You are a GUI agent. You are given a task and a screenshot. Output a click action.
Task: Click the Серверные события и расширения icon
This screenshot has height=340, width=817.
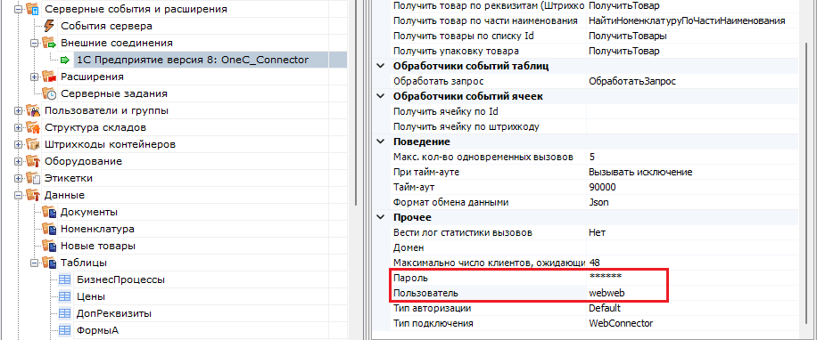click(33, 9)
